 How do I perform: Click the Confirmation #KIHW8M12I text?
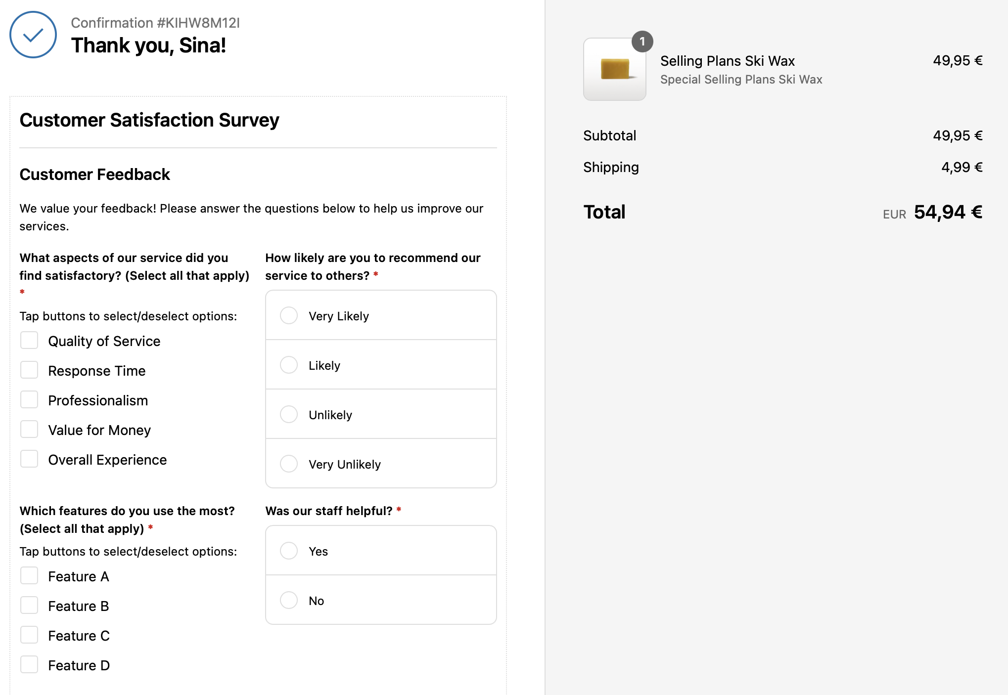click(x=155, y=23)
